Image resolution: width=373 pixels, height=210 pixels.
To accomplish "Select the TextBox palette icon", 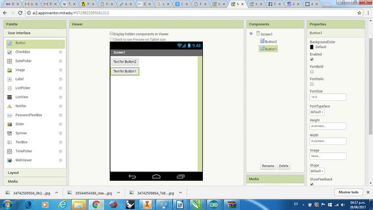I will click(9, 142).
